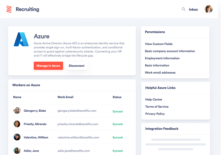Screen dimensions: 221x155
Task: Open the Inbox link
Action: (193, 10)
